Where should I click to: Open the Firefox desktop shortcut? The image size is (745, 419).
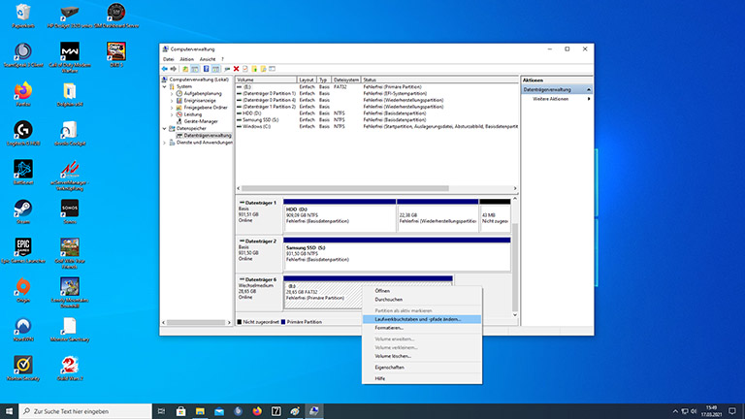tap(22, 90)
